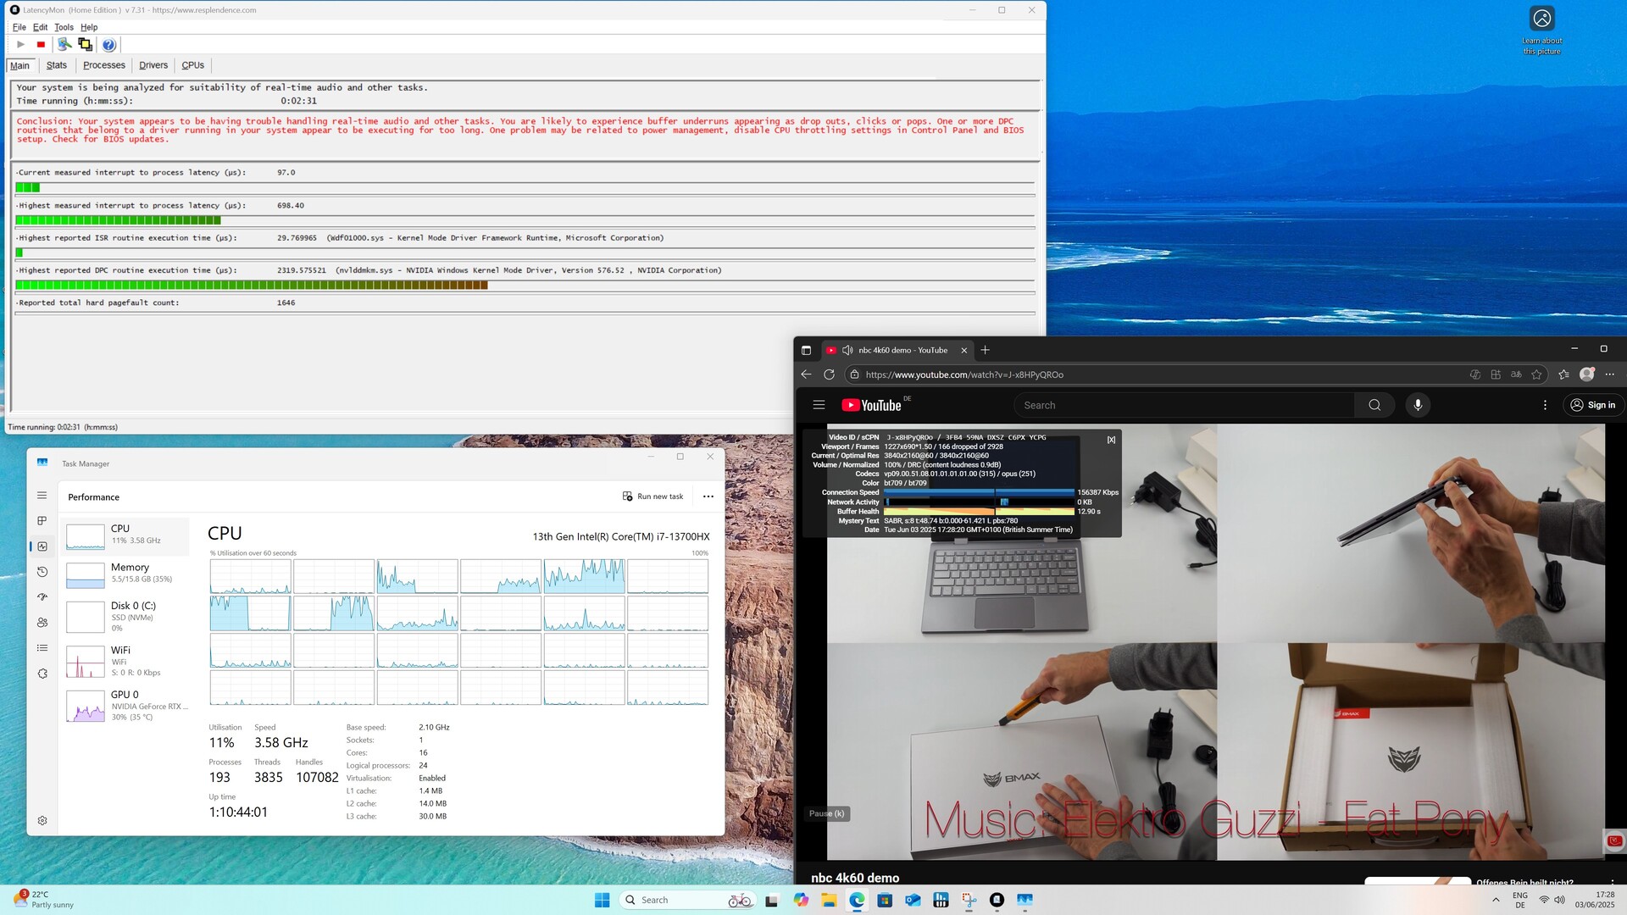Open File Explorer from taskbar
Viewport: 1627px width, 915px height.
[829, 900]
